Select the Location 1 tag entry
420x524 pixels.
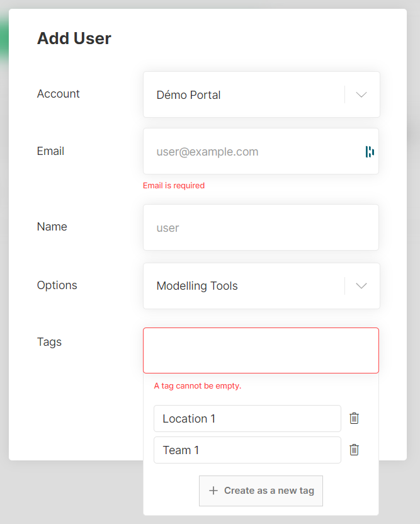tap(247, 418)
